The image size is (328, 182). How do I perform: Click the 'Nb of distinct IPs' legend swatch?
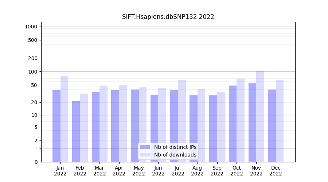[145, 147]
